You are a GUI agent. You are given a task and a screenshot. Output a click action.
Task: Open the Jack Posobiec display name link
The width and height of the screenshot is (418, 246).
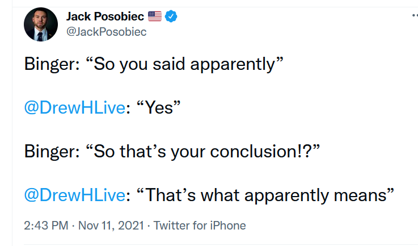coord(105,16)
